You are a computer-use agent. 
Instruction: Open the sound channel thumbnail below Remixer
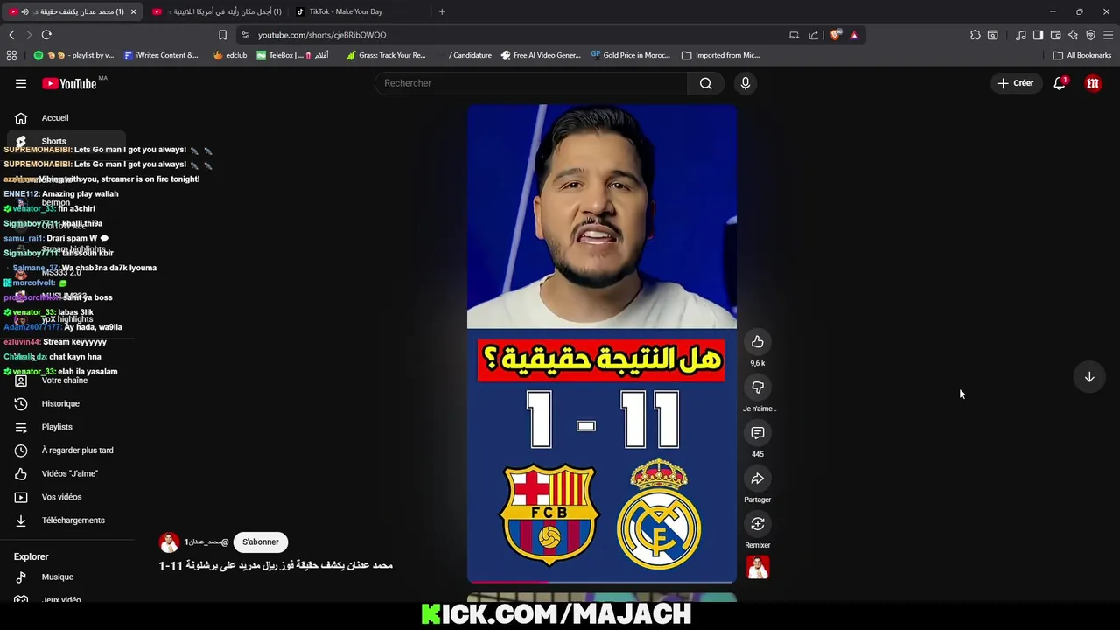[x=758, y=568]
